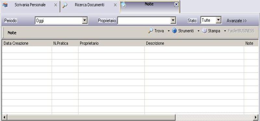This screenshot has height=121, width=260.
Task: Sort by Data Creazione column header
Action: coord(27,43)
